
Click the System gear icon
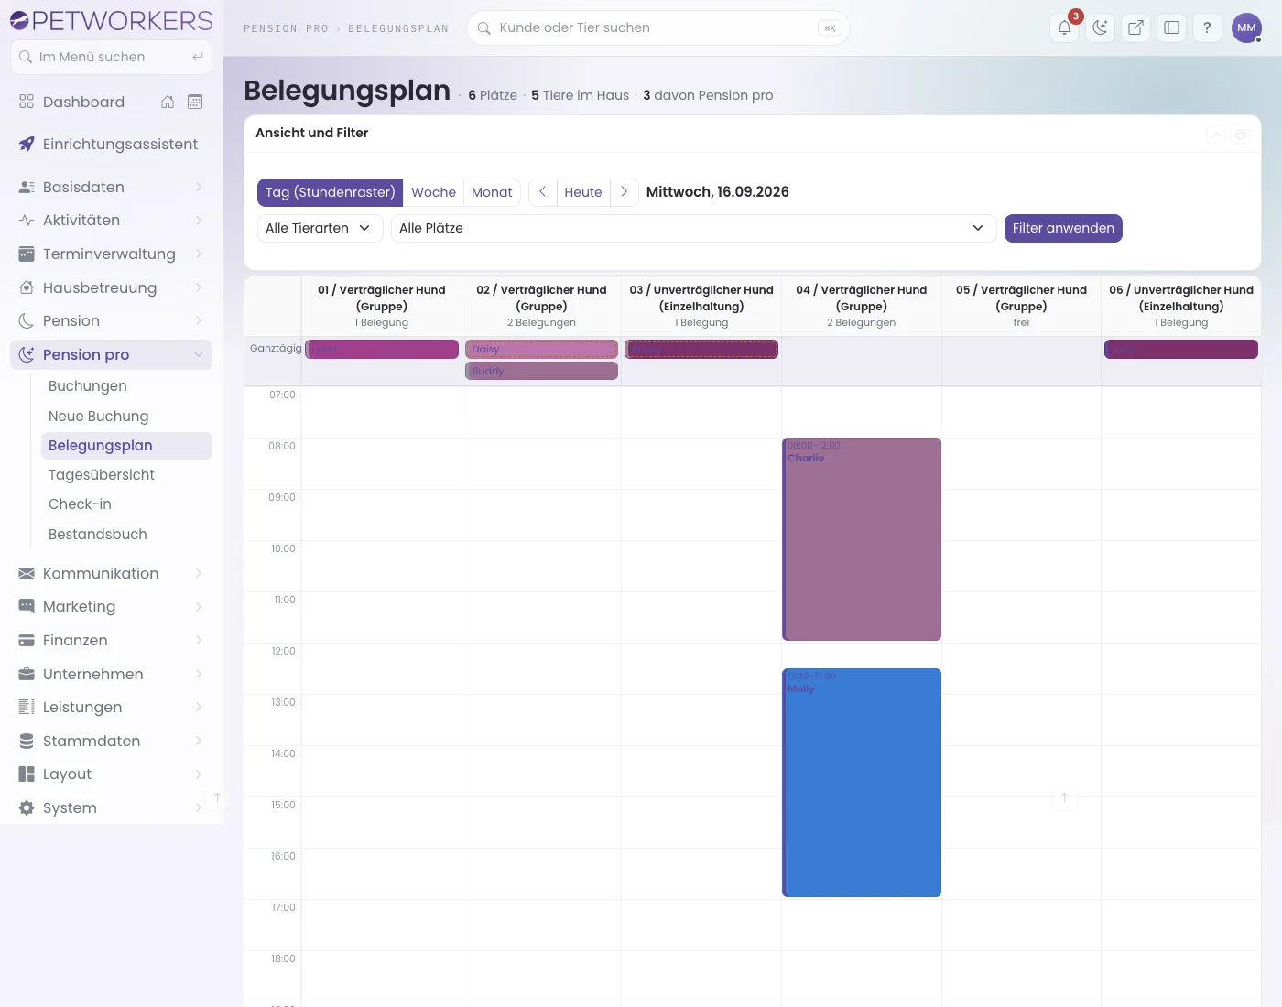tap(27, 807)
